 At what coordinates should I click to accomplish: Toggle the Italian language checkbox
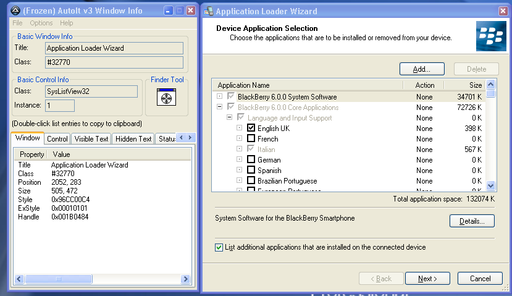coord(251,149)
